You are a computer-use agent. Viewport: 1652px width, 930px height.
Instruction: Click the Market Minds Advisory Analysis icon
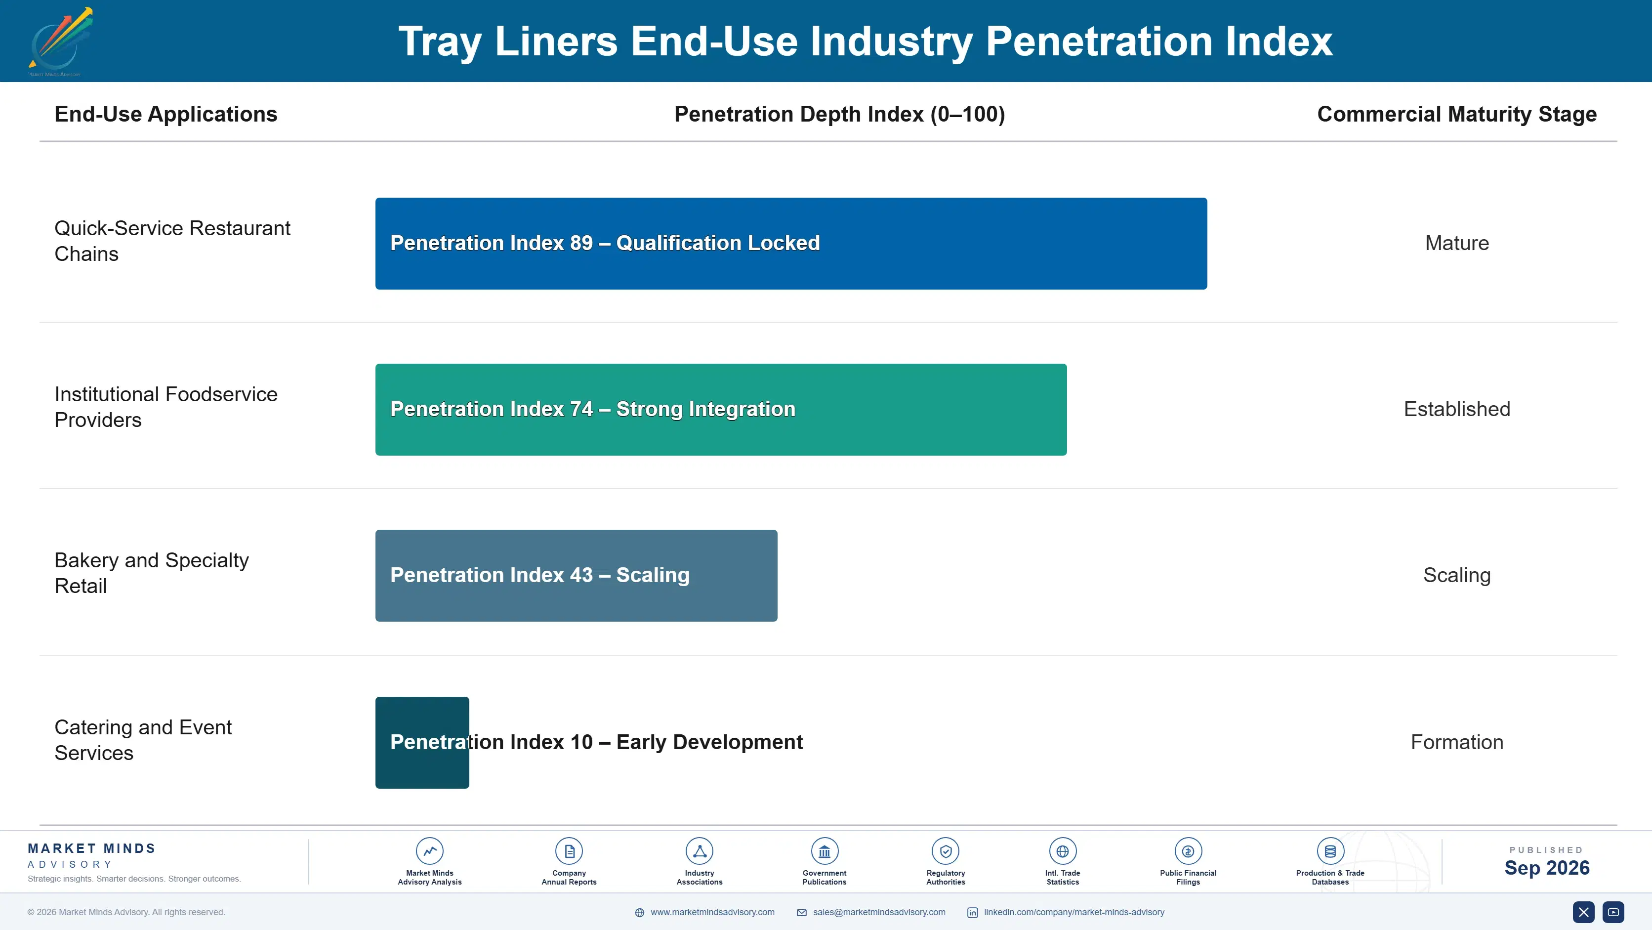point(430,851)
